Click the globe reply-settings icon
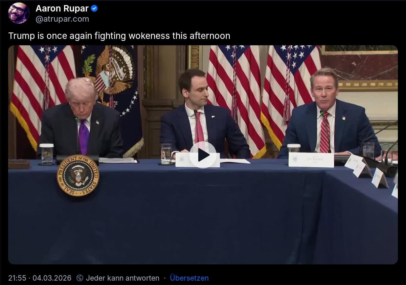Screen dimensions: 406x285 point(80,278)
